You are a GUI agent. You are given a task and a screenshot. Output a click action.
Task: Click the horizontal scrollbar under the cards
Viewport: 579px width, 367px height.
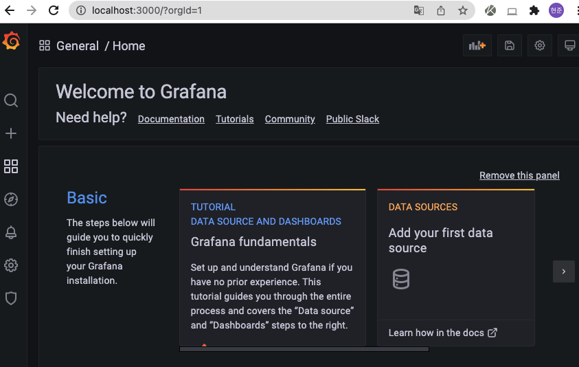click(304, 349)
